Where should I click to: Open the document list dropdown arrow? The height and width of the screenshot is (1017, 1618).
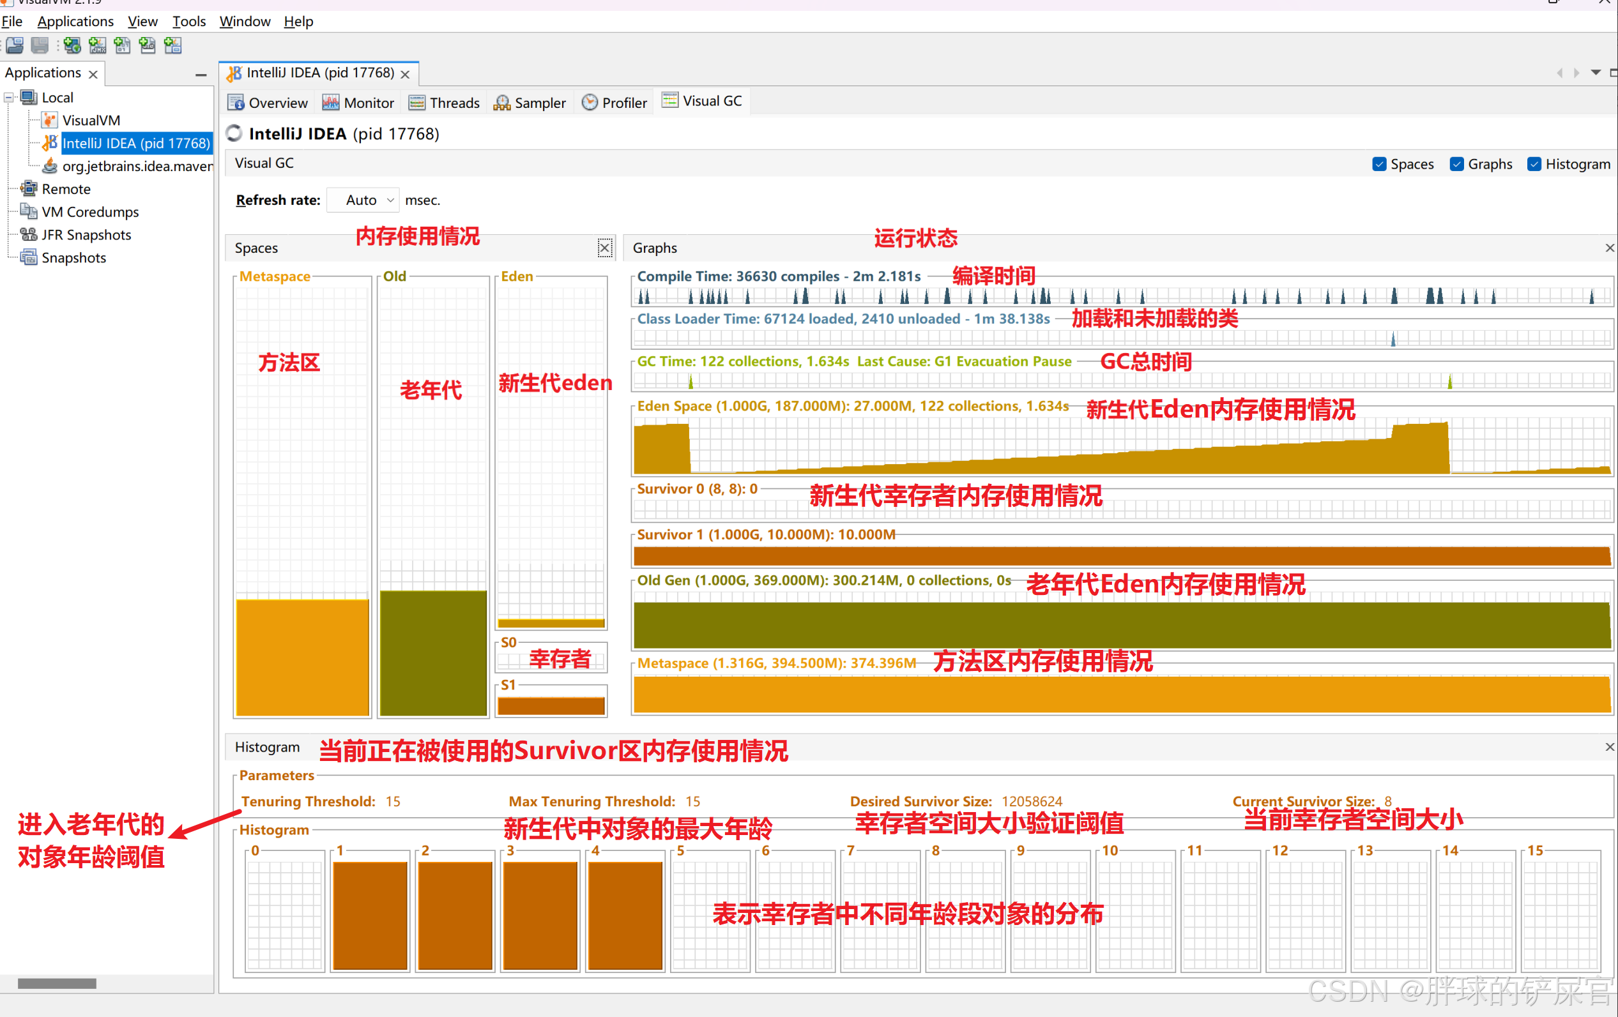(1595, 73)
